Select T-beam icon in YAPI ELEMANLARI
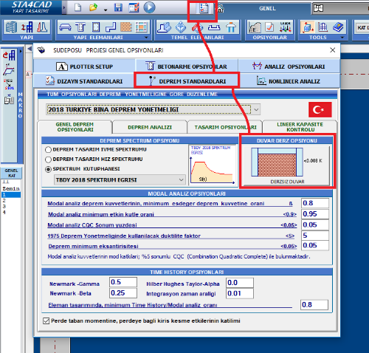 (80, 27)
